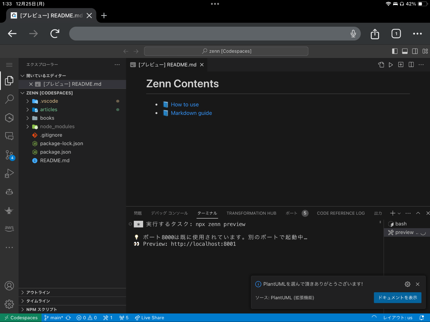
Task: Split the editor to the right
Action: (411, 65)
